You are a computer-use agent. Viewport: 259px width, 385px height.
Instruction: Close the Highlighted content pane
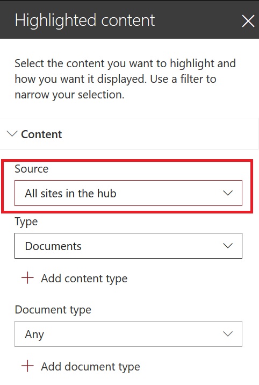(248, 21)
